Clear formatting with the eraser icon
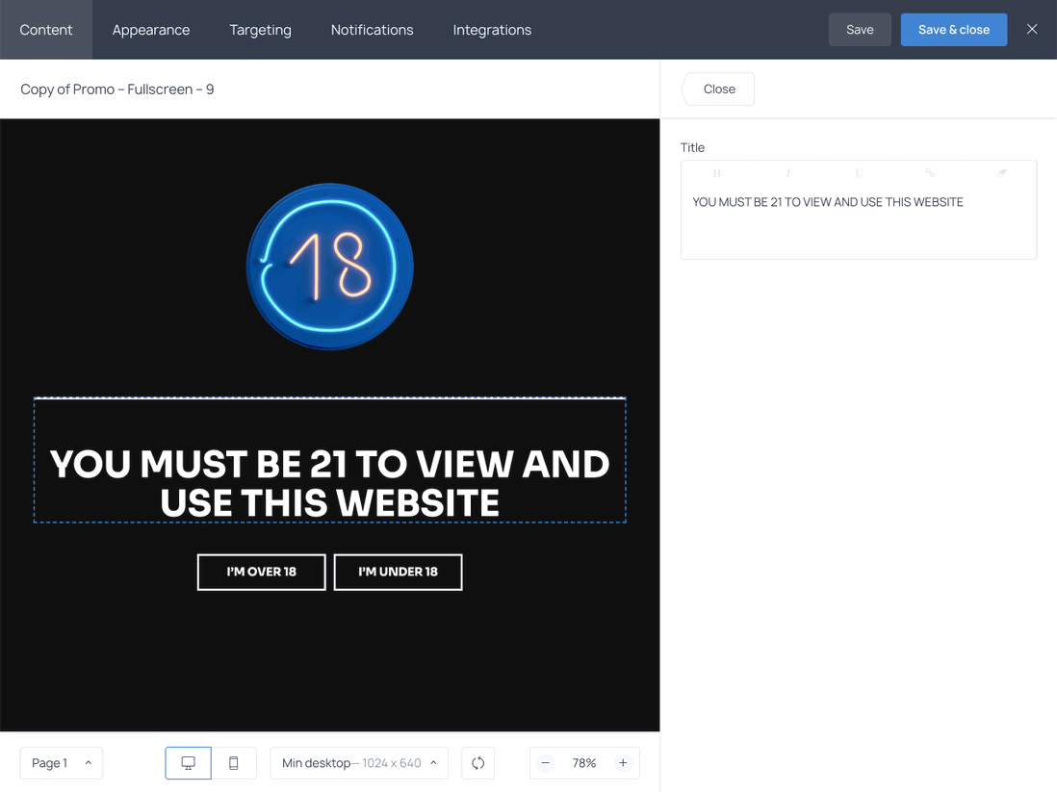This screenshot has width=1057, height=792. tap(1001, 172)
